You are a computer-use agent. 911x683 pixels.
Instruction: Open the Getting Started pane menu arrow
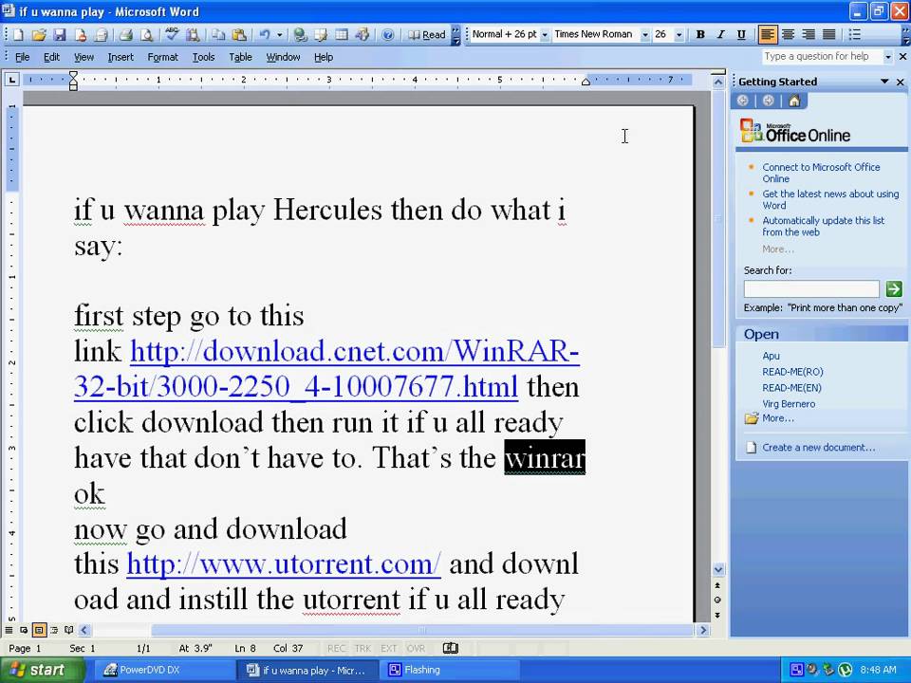884,82
